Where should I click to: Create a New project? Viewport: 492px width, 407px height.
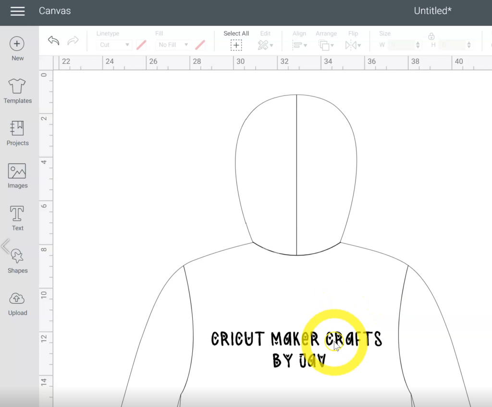point(17,49)
